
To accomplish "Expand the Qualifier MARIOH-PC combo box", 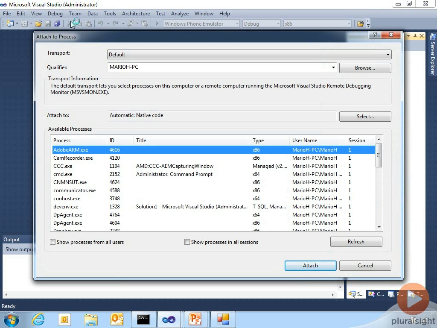I will (x=333, y=67).
